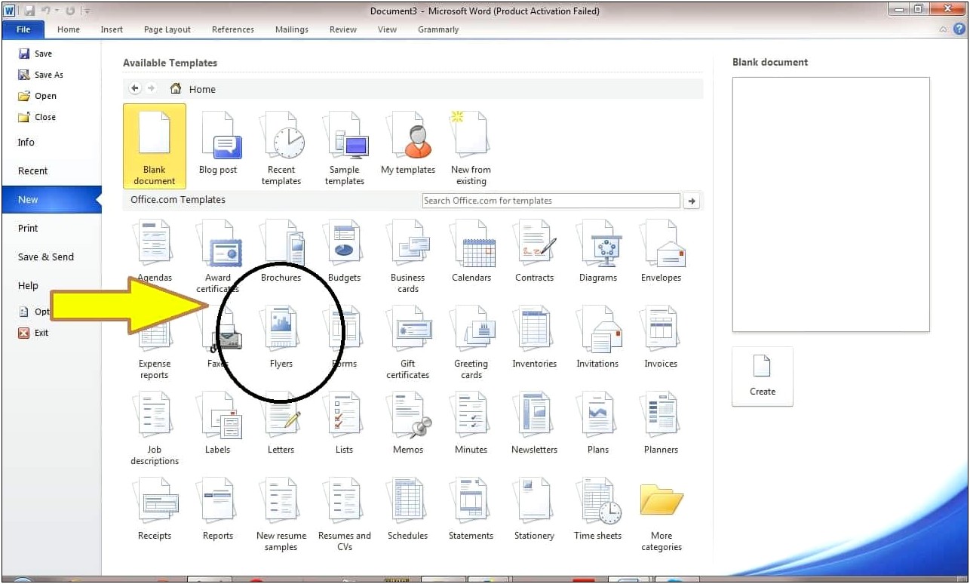Go back in template navigation
970x584 pixels.
(135, 88)
